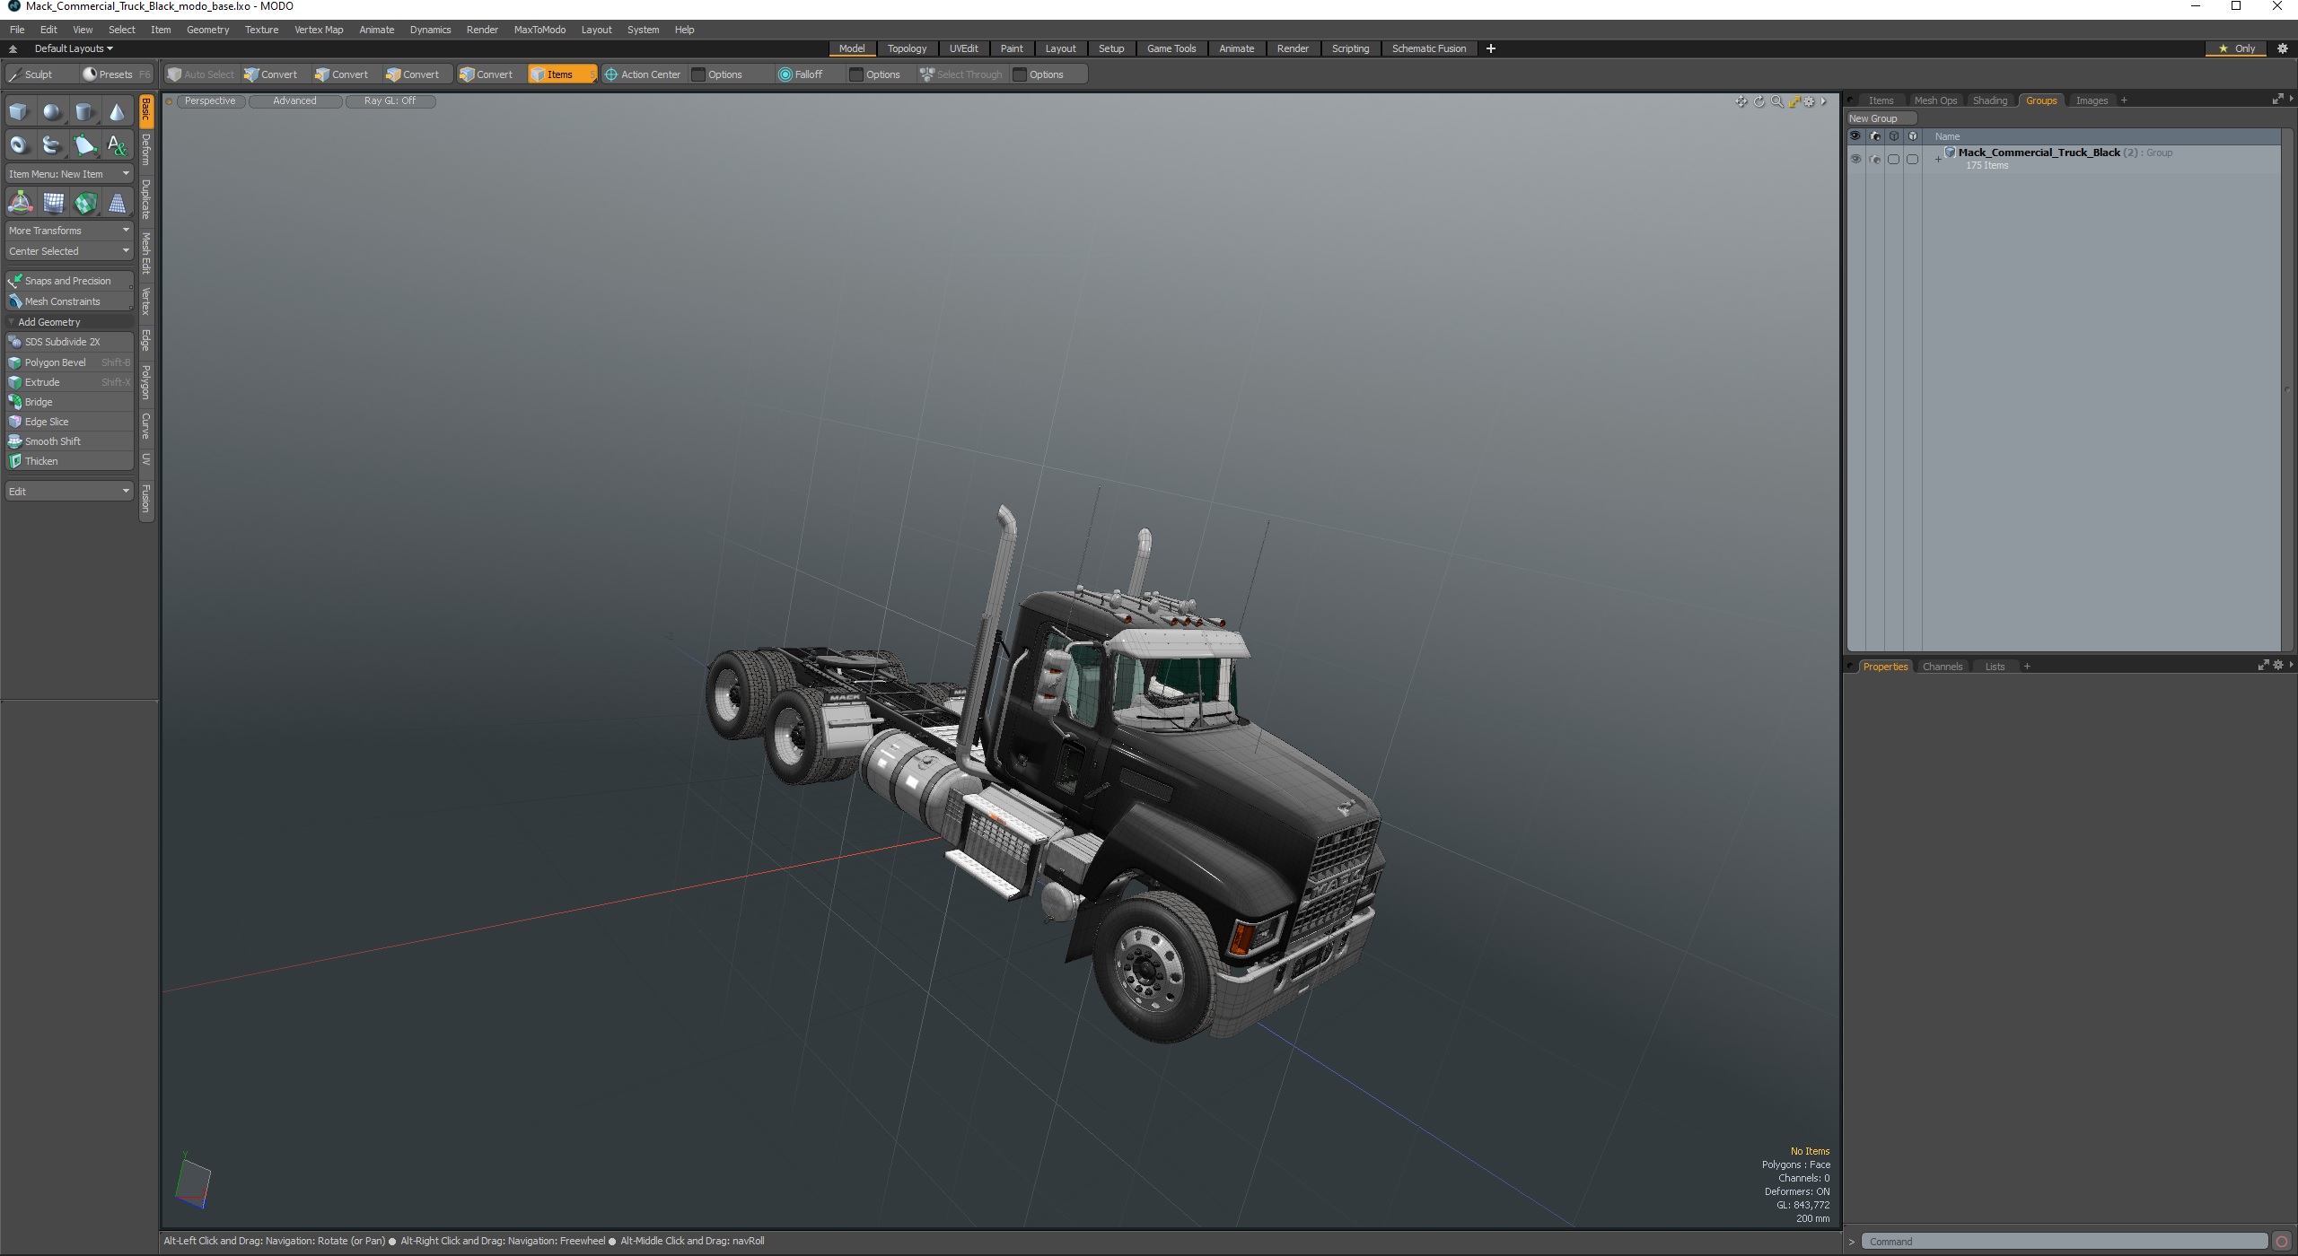Open More Transforms dropdown
This screenshot has width=2298, height=1256.
tap(69, 231)
